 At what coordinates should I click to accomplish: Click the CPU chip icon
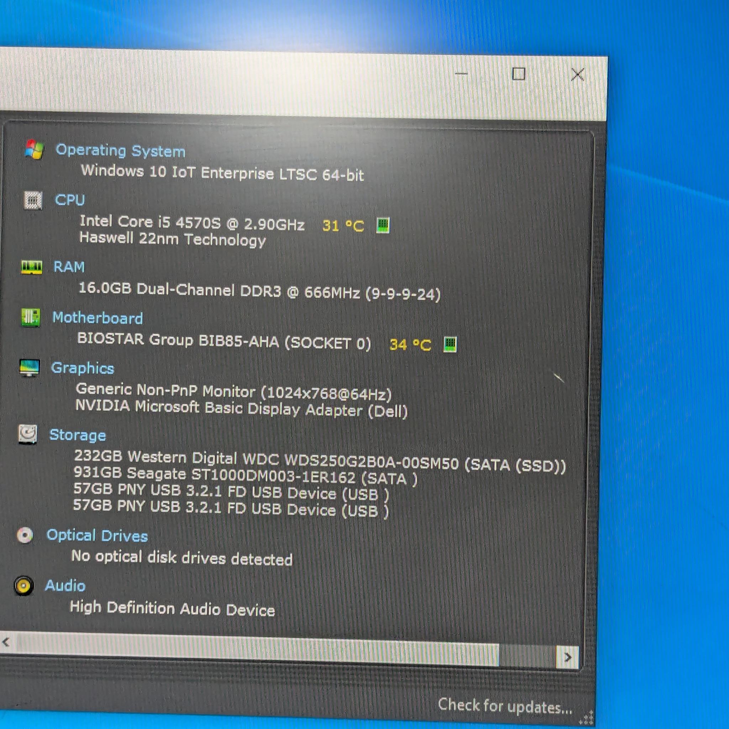click(33, 200)
